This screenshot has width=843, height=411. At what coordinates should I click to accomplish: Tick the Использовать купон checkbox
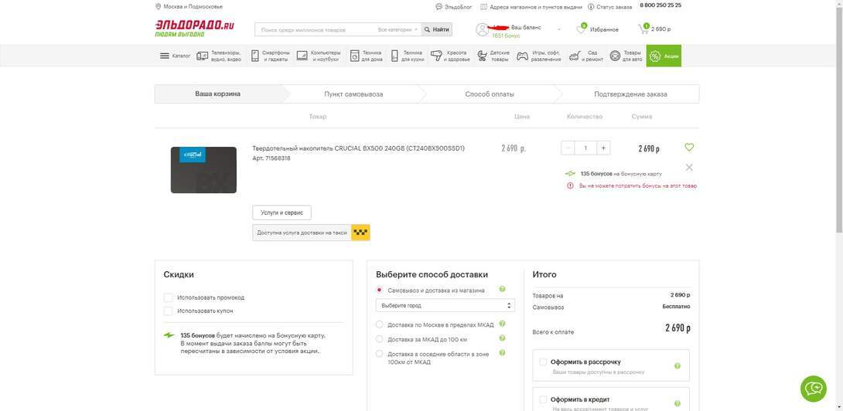(x=169, y=311)
